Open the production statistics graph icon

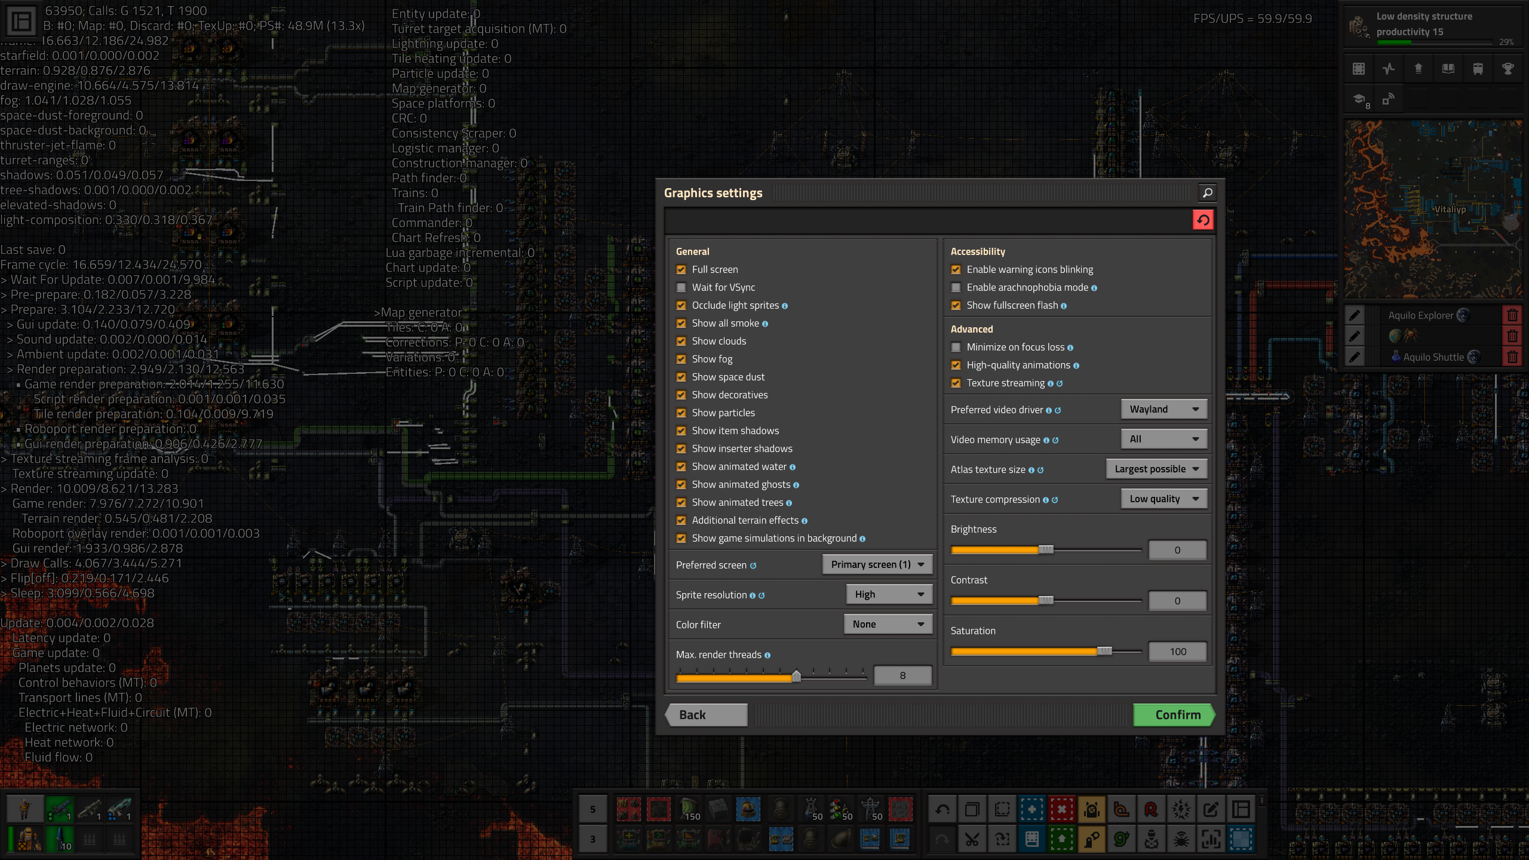[1389, 69]
